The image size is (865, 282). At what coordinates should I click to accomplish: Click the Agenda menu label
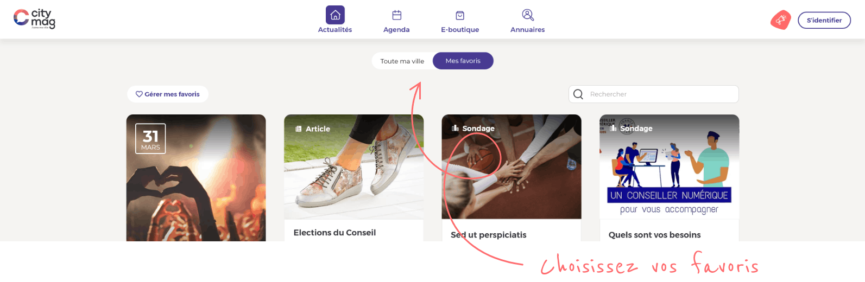pyautogui.click(x=396, y=30)
